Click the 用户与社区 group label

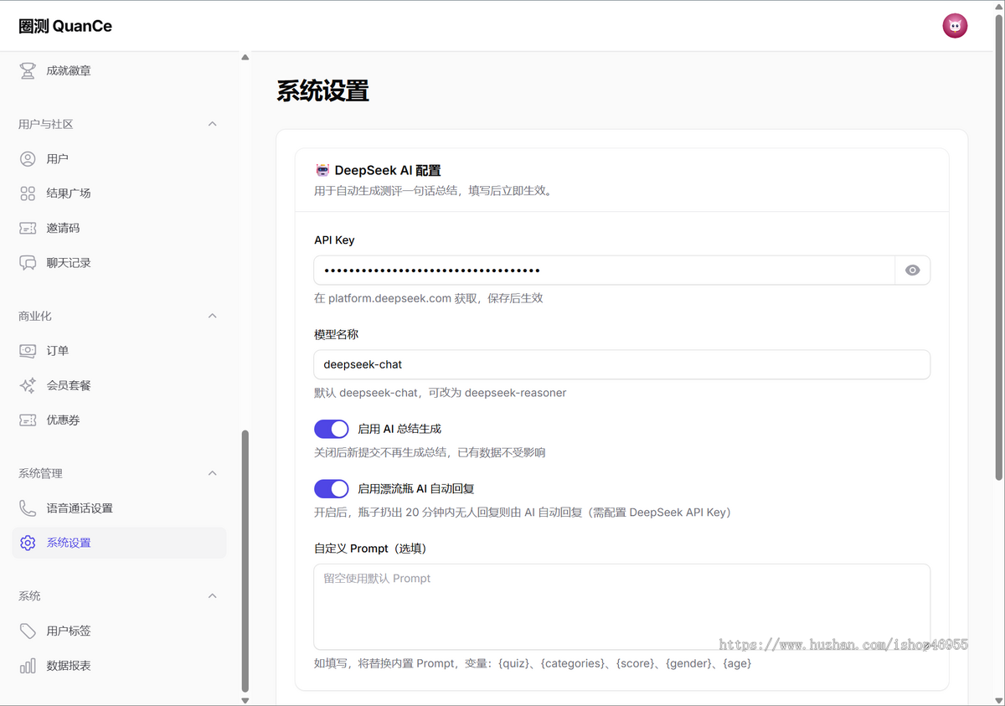tap(46, 124)
